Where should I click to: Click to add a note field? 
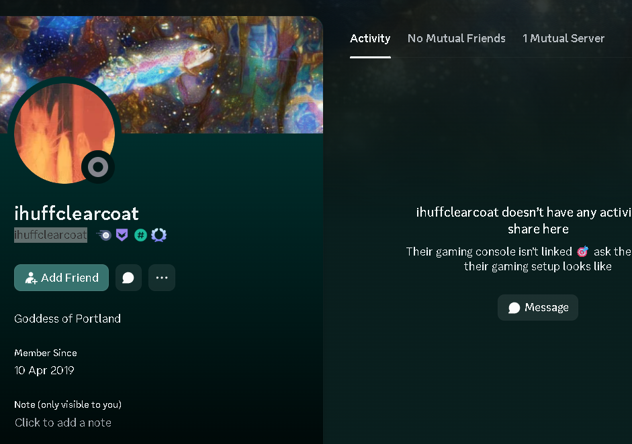[x=63, y=423]
